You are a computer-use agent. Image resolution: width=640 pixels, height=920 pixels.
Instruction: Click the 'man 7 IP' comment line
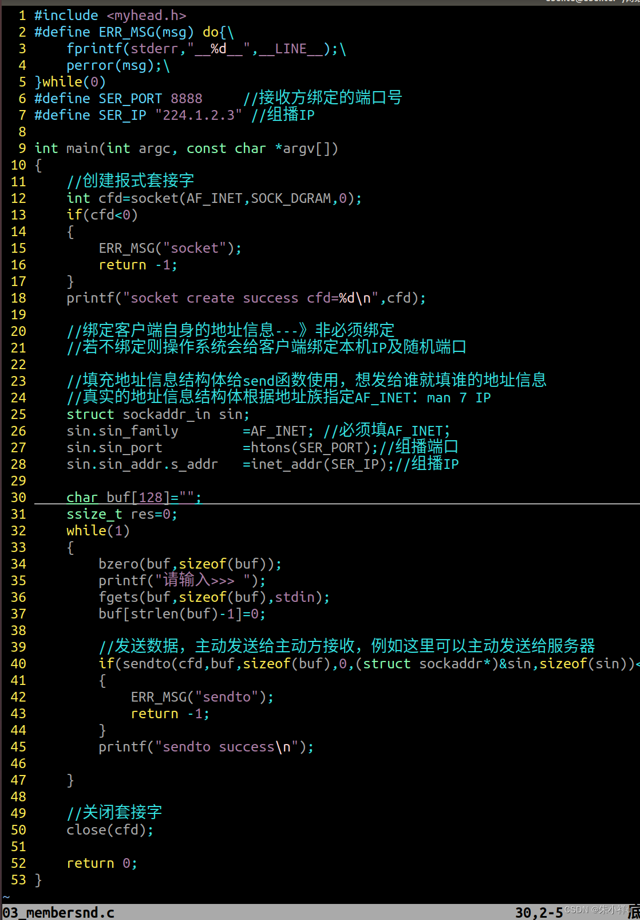pyautogui.click(x=279, y=397)
